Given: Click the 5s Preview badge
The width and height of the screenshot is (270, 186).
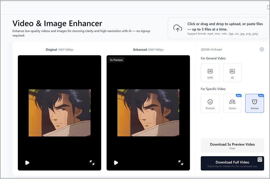Looking at the screenshot, I should (x=116, y=60).
